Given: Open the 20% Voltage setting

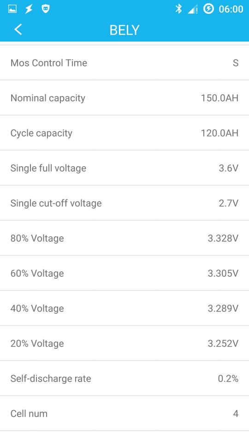Looking at the screenshot, I should [x=125, y=343].
